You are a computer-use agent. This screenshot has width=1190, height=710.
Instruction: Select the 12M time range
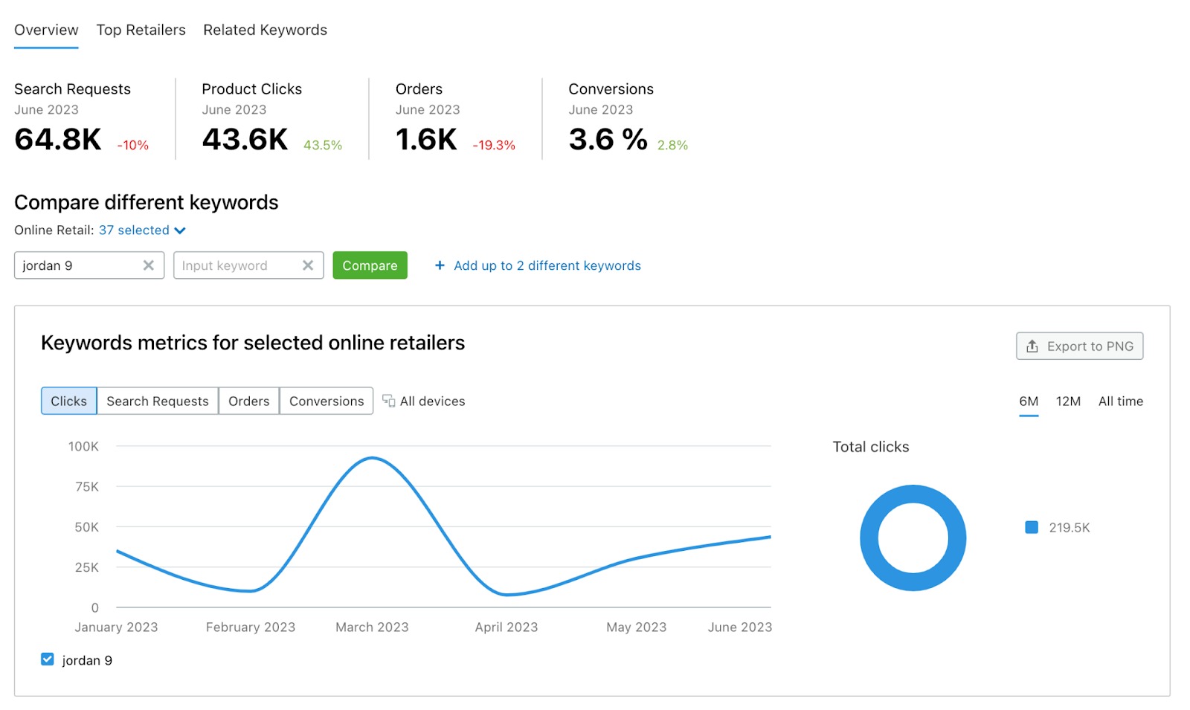[x=1068, y=401]
